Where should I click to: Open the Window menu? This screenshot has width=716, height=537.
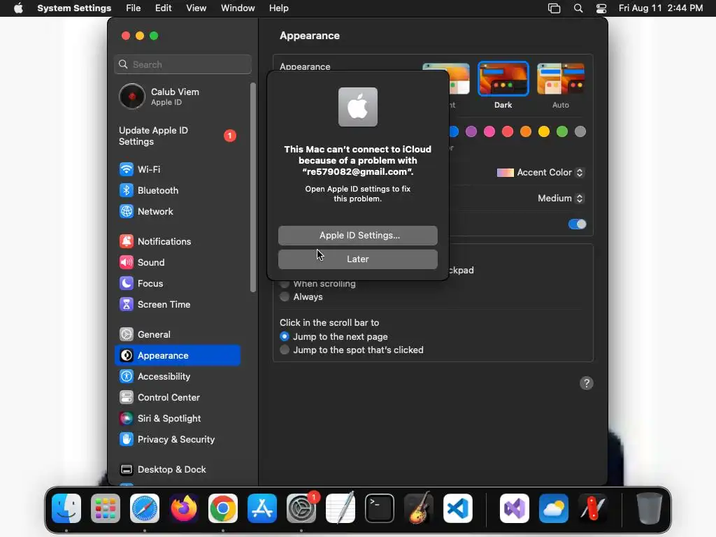click(x=238, y=8)
